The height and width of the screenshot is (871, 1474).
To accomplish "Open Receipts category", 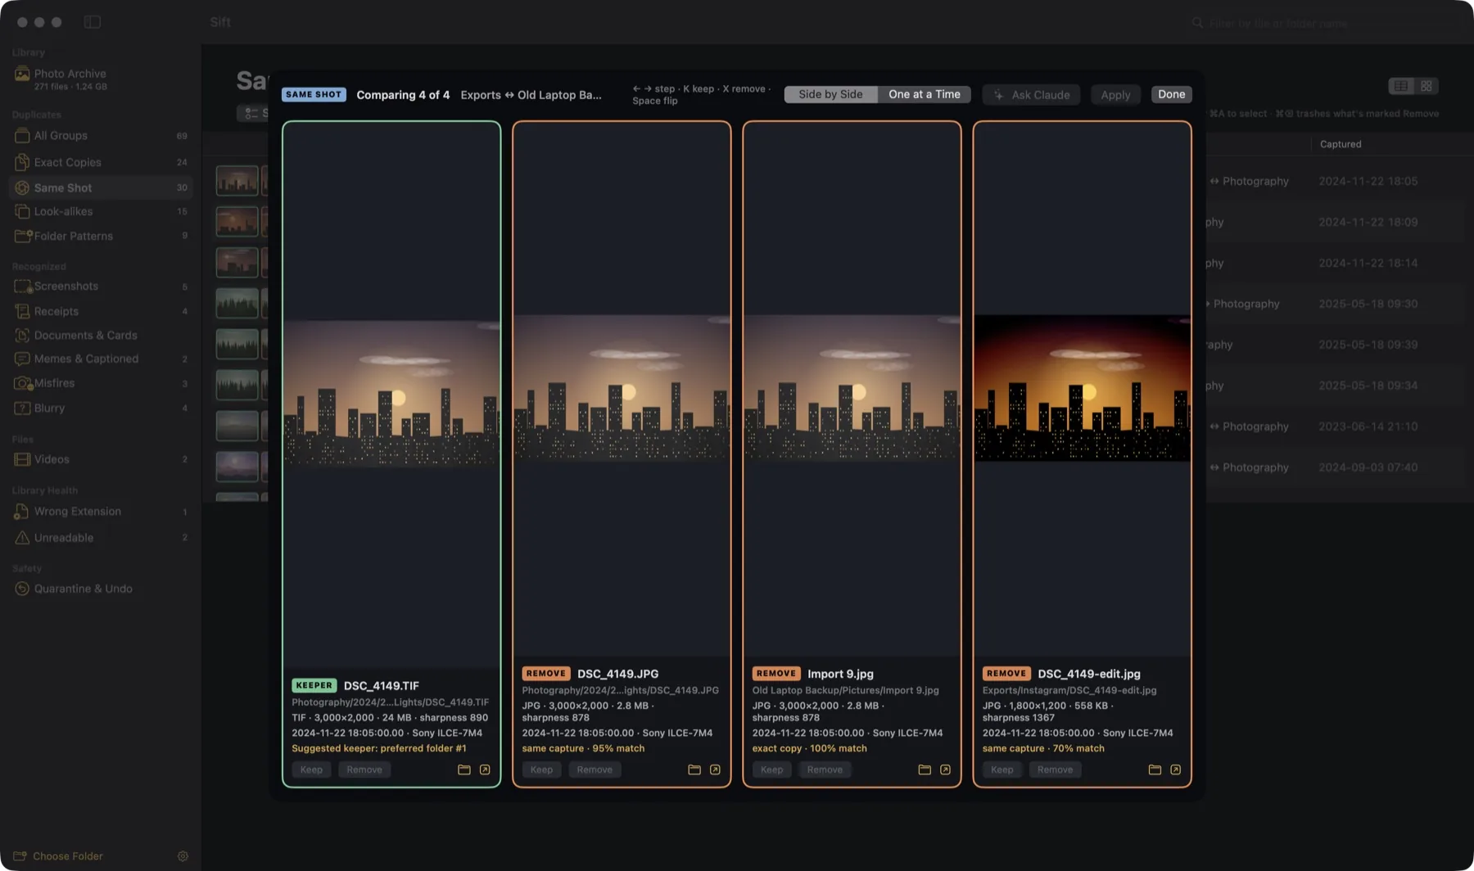I will click(101, 311).
